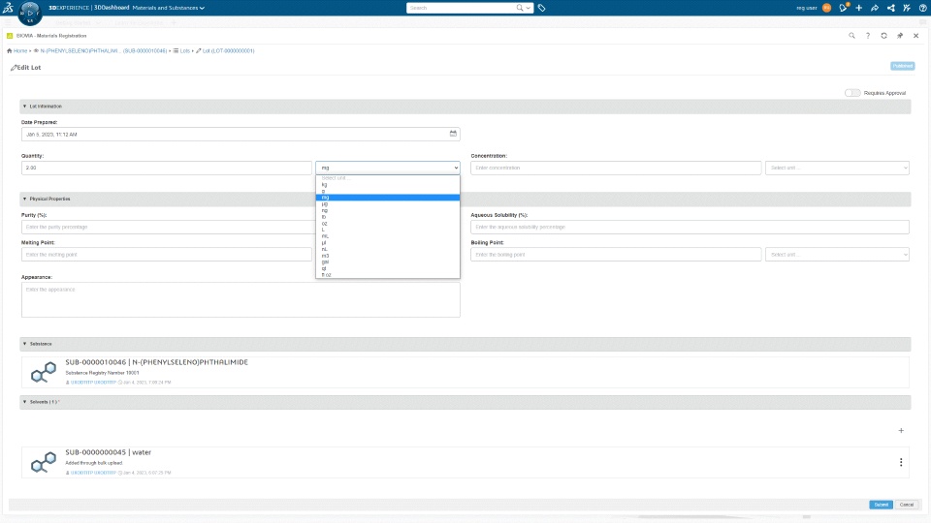Open the calendar picker for Date Prepared

pos(453,134)
